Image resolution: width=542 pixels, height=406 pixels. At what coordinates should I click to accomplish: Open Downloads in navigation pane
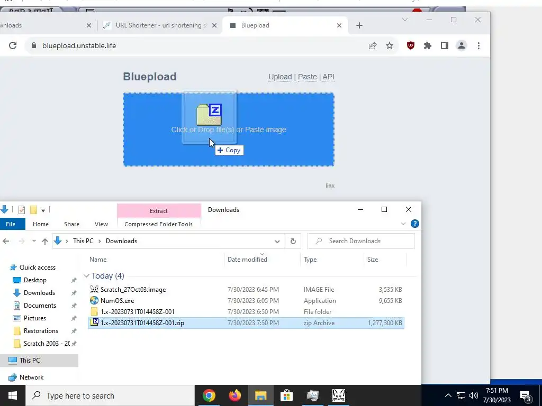[39, 293]
